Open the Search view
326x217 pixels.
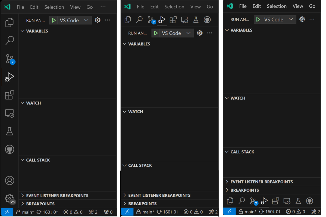point(9,40)
